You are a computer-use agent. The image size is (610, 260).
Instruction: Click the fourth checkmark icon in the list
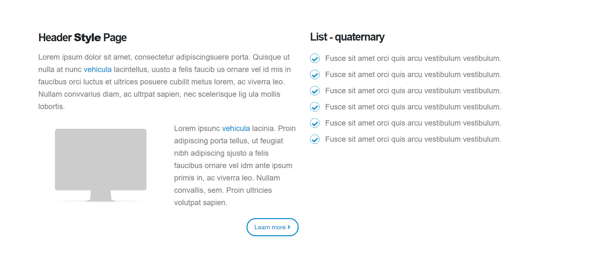point(315,107)
